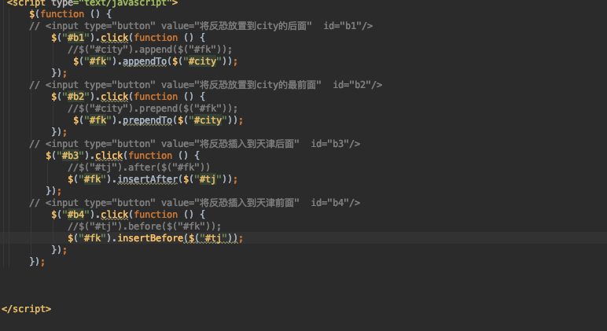Click "#tj" string in the insertBefore line
The width and height of the screenshot is (607, 331).
click(x=213, y=238)
